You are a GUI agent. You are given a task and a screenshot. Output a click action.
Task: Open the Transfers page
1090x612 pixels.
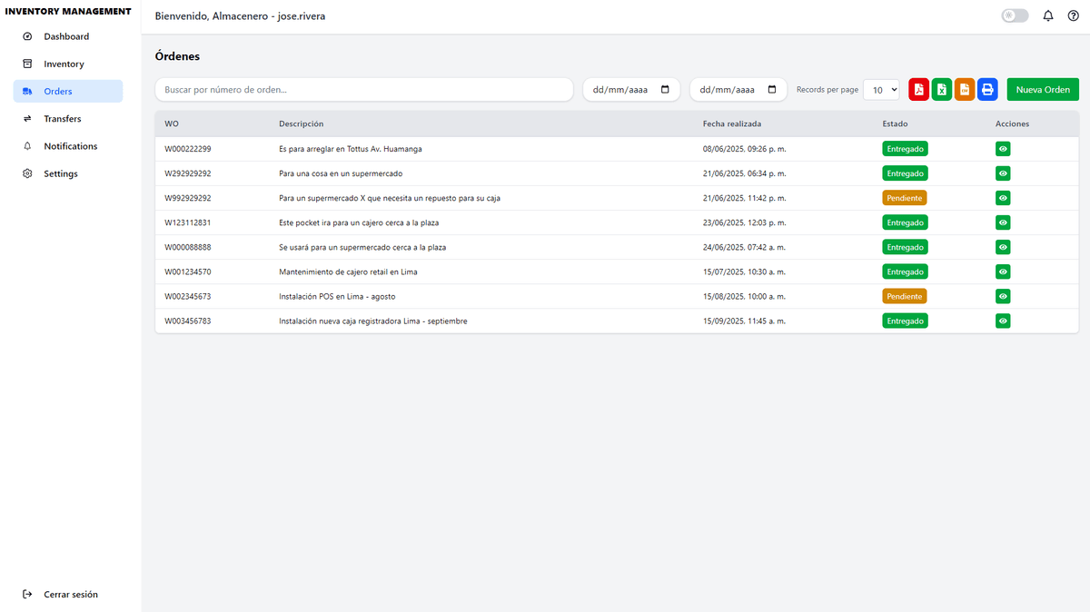click(68, 119)
